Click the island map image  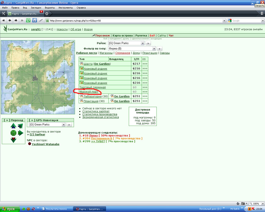[x=38, y=77]
